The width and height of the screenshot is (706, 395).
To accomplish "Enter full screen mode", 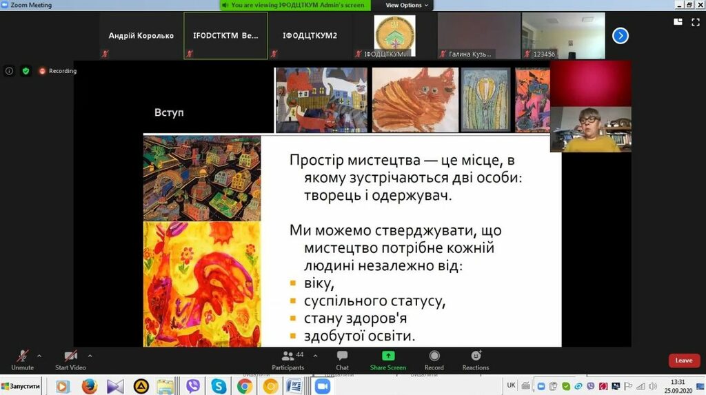I will pos(695,21).
